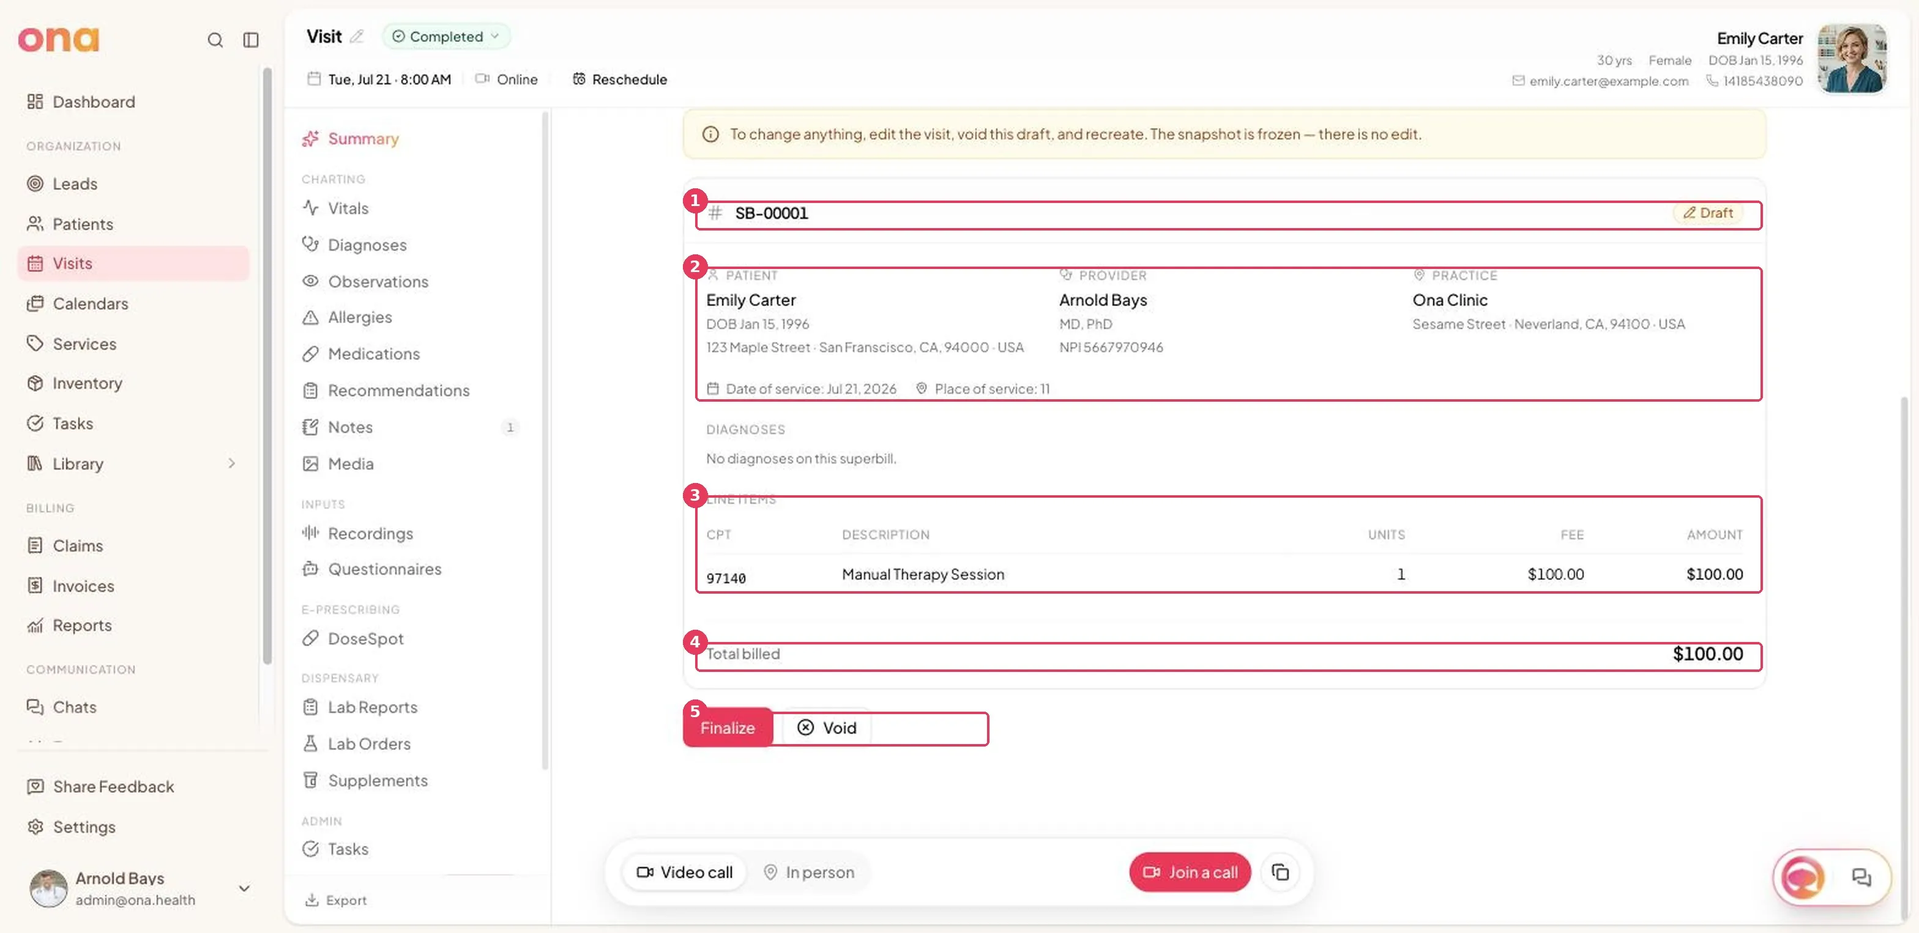Expand the Library submenu chevron
The height and width of the screenshot is (933, 1919).
tap(232, 463)
